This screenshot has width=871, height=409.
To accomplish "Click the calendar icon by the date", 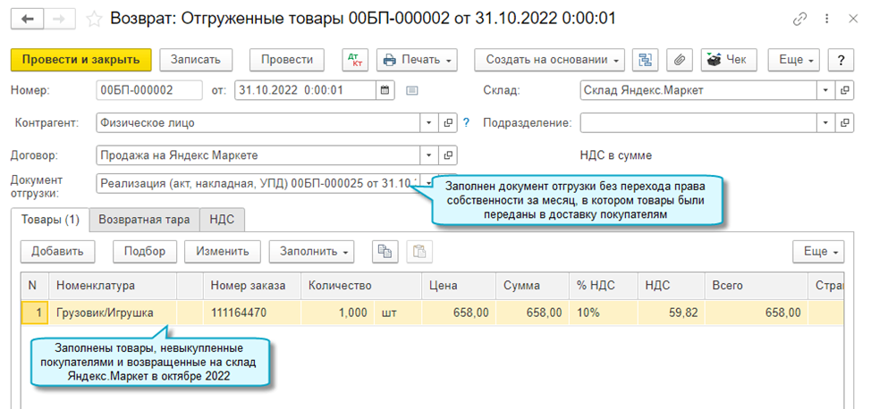I will (385, 90).
